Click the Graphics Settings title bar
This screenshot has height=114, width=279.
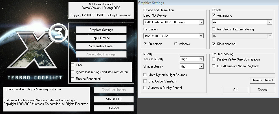tap(208, 3)
